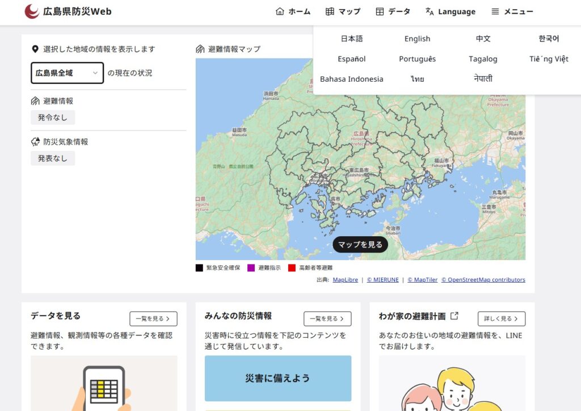581x411 pixels.
Task: Click the home icon in navigation
Action: click(x=280, y=11)
